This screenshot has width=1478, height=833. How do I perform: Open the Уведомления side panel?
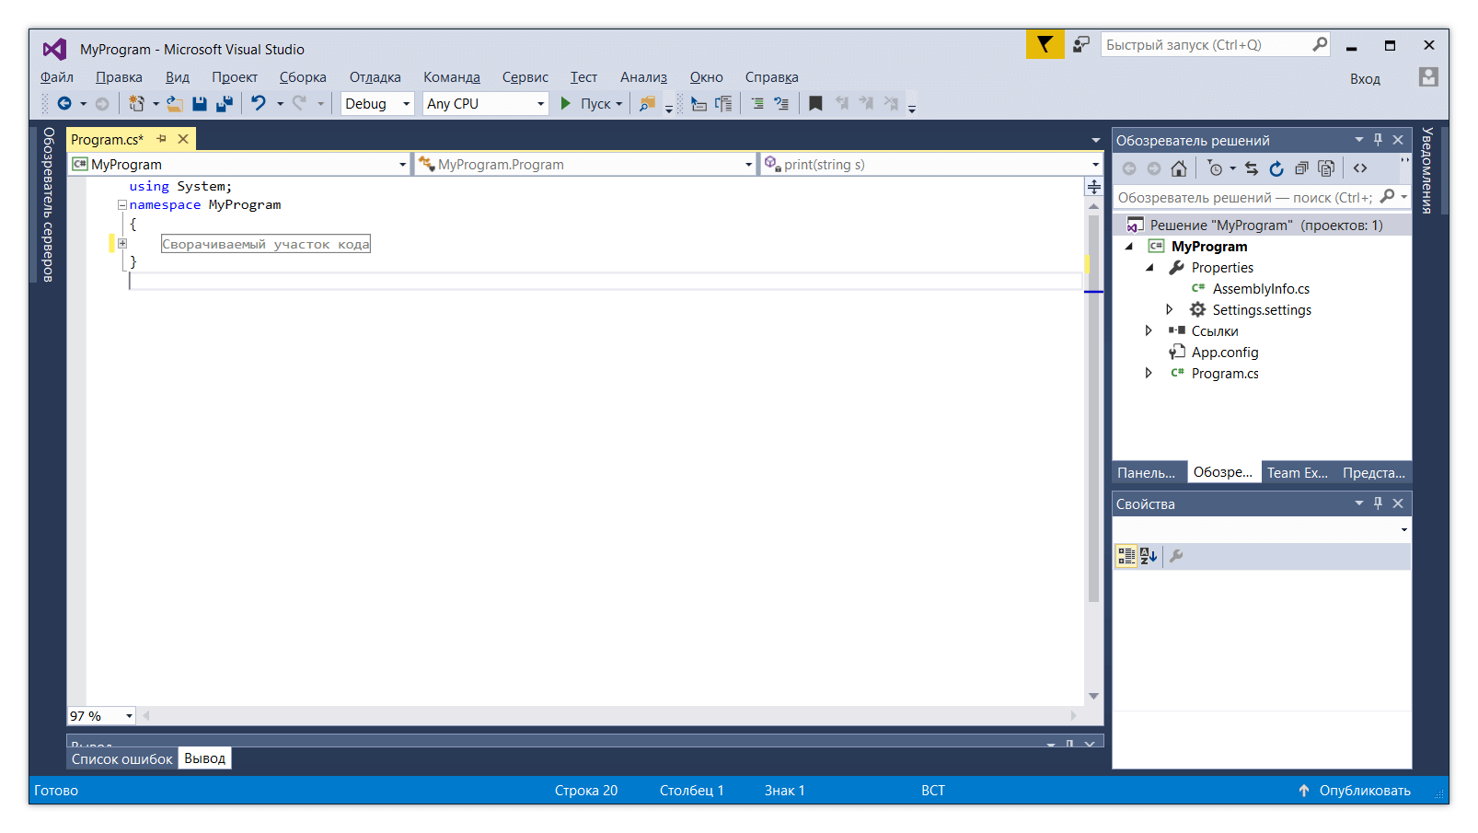tap(1427, 170)
